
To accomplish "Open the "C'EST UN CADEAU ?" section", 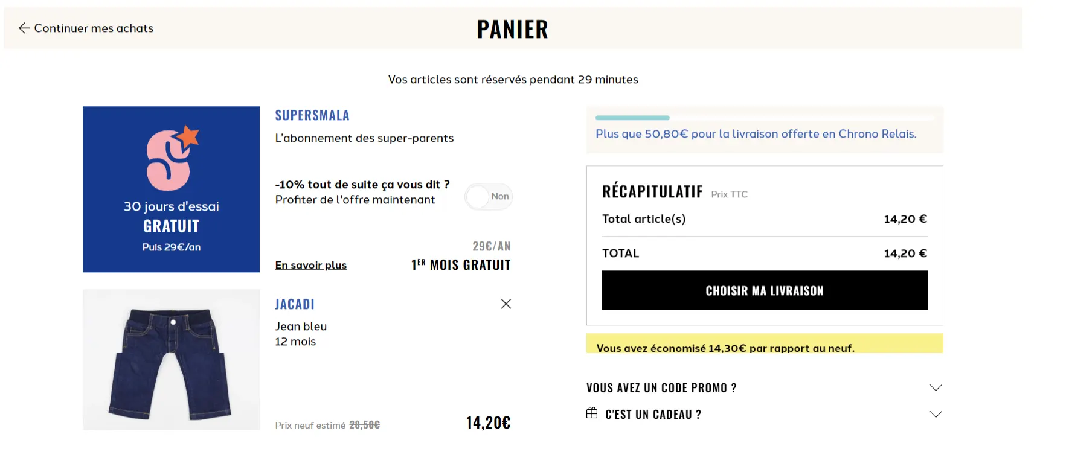I will [653, 415].
